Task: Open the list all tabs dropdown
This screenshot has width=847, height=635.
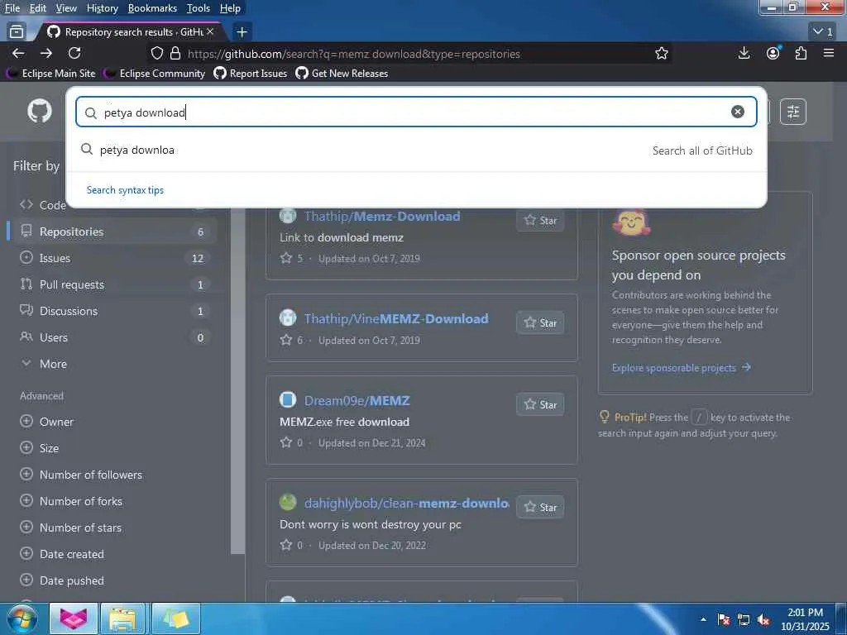Action: [x=823, y=32]
